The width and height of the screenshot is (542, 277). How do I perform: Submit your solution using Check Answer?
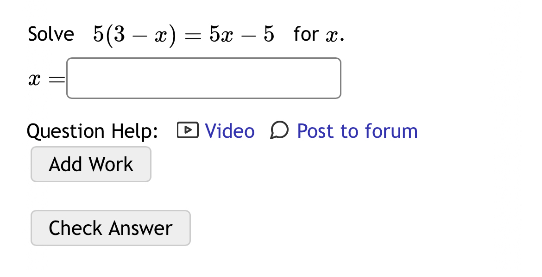click(x=110, y=228)
